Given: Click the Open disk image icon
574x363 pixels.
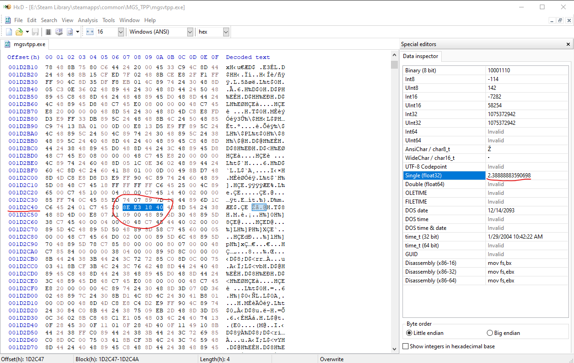Looking at the screenshot, I should coord(70,32).
